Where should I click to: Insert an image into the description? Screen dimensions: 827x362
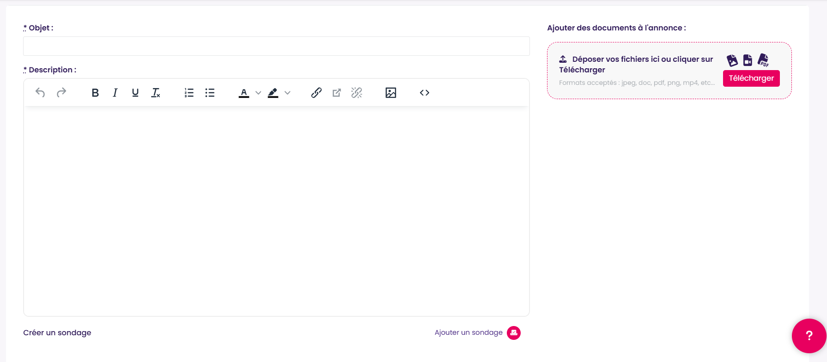coord(391,93)
